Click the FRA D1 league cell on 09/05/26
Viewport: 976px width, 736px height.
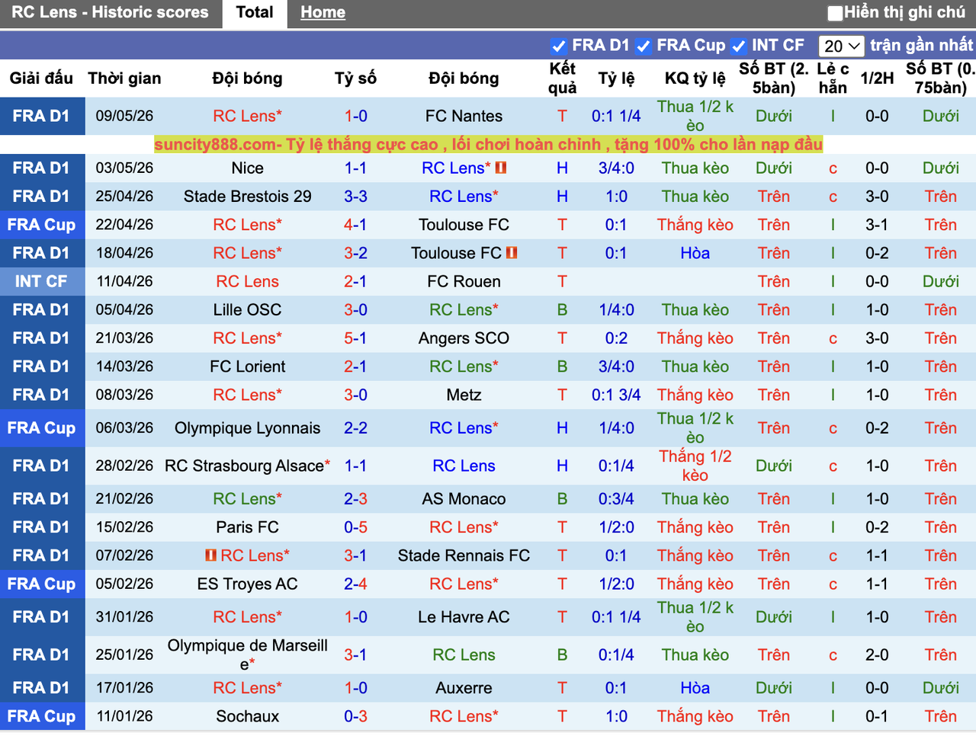pyautogui.click(x=41, y=116)
